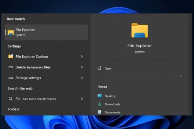Open Storage settings result
The width and height of the screenshot is (194, 129).
[x=47, y=78]
